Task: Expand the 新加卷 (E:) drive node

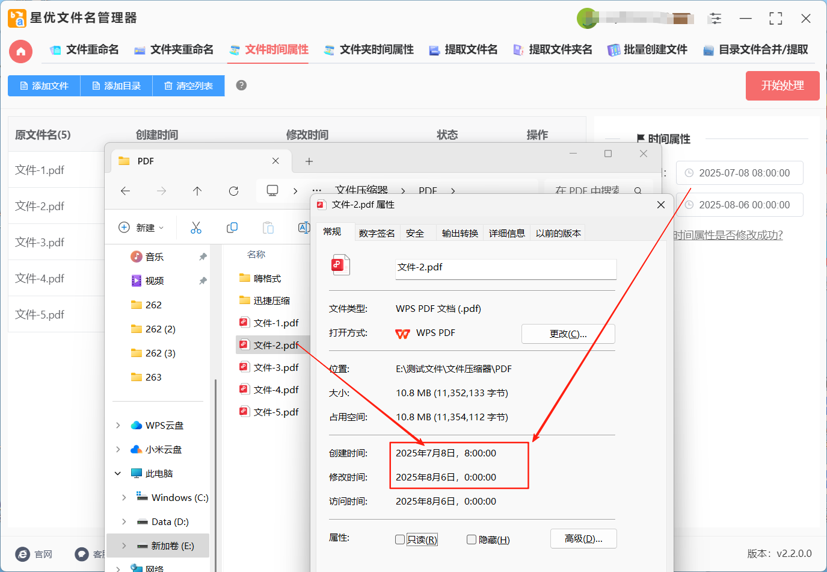Action: (x=124, y=546)
